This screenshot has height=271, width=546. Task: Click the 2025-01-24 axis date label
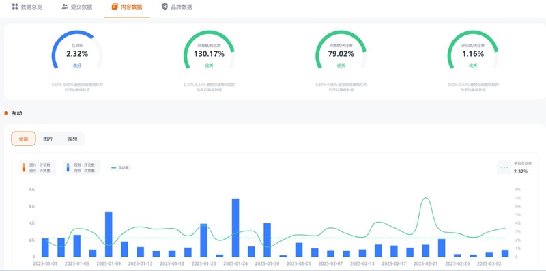point(235,263)
